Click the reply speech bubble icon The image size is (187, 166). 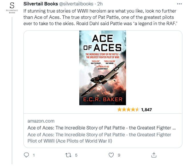(27, 155)
